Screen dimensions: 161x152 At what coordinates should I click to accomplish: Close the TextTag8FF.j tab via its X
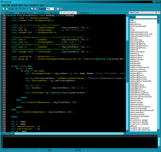pos(3,13)
